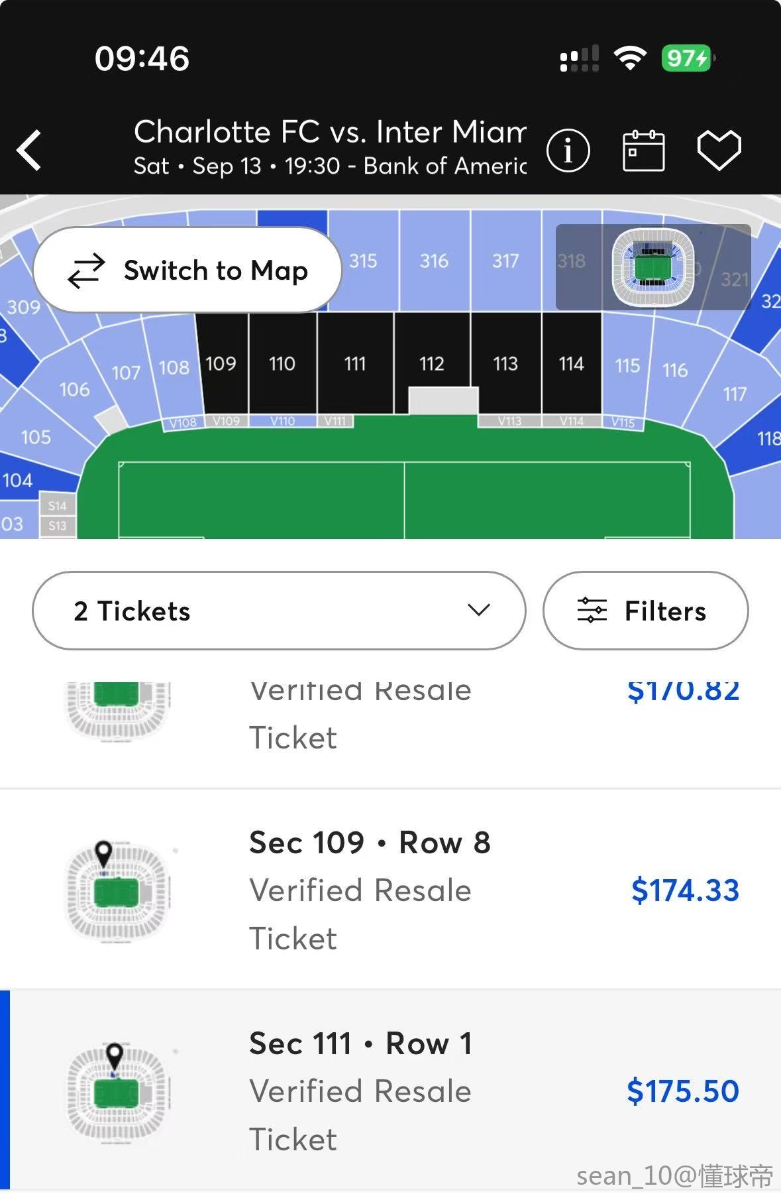Open the Filters options
Viewport: 781px width, 1198px height.
point(645,611)
